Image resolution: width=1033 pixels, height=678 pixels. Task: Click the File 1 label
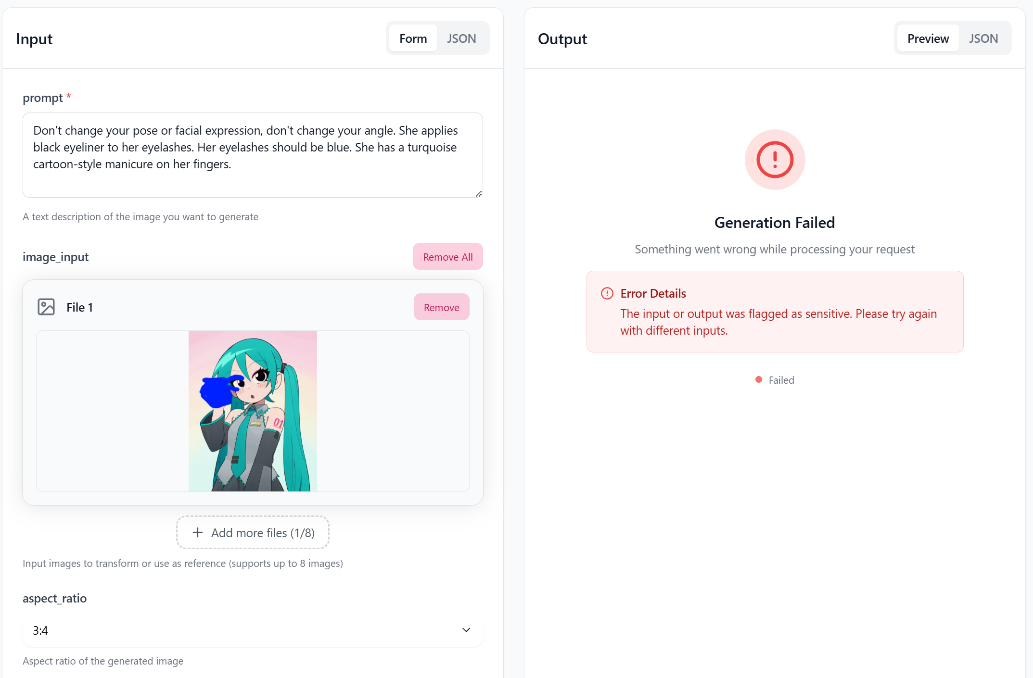(79, 307)
